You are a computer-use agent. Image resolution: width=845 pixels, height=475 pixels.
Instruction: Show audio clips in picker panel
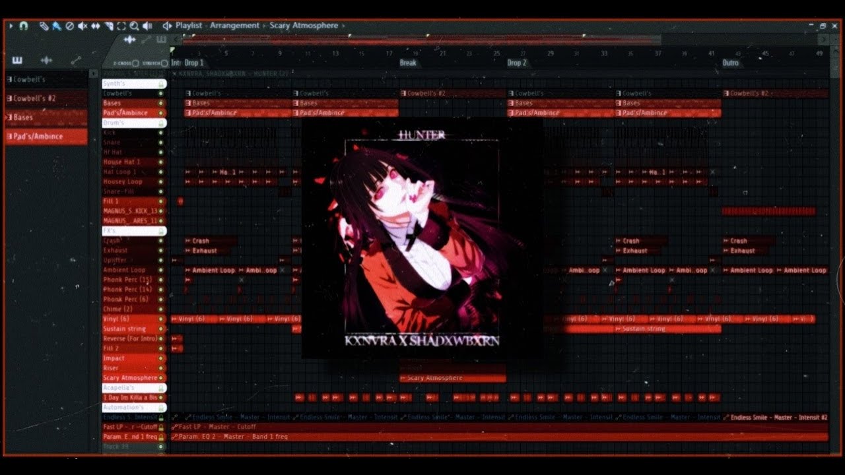(46, 60)
